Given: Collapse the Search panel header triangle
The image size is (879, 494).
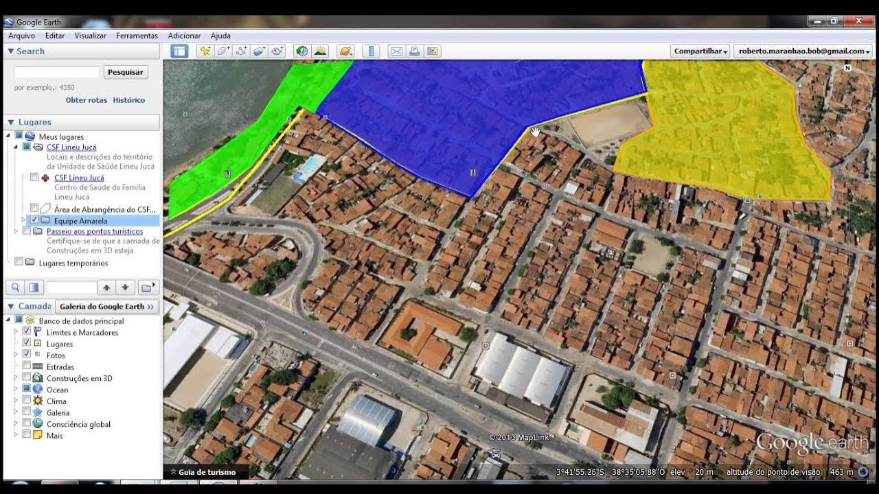Looking at the screenshot, I should (10, 51).
